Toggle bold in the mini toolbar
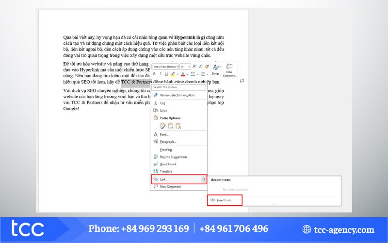This screenshot has width=388, height=243. [x=154, y=74]
